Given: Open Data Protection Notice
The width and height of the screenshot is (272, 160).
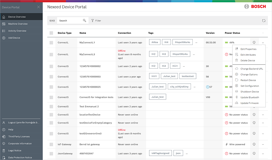Looking at the screenshot, I should pos(21,157).
